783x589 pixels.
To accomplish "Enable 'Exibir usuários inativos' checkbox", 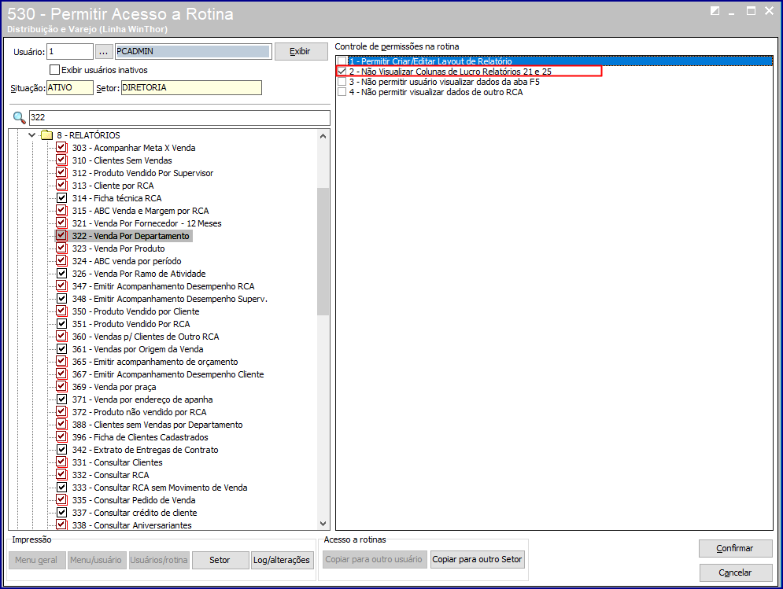I will click(55, 70).
